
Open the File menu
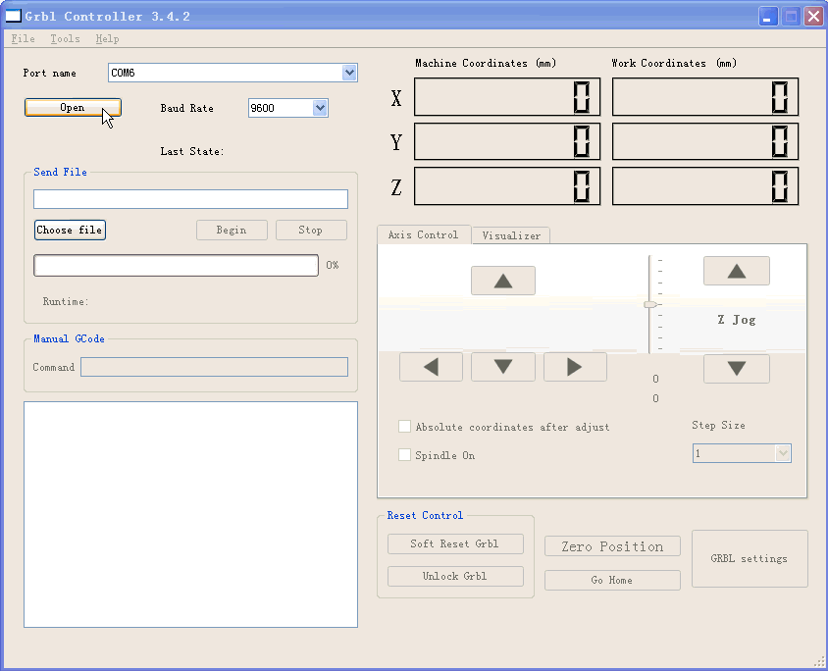24,38
